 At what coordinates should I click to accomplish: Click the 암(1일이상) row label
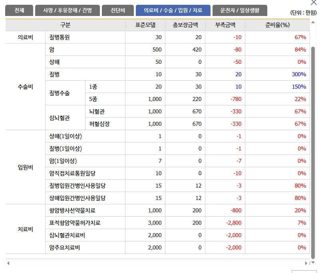tap(63, 161)
